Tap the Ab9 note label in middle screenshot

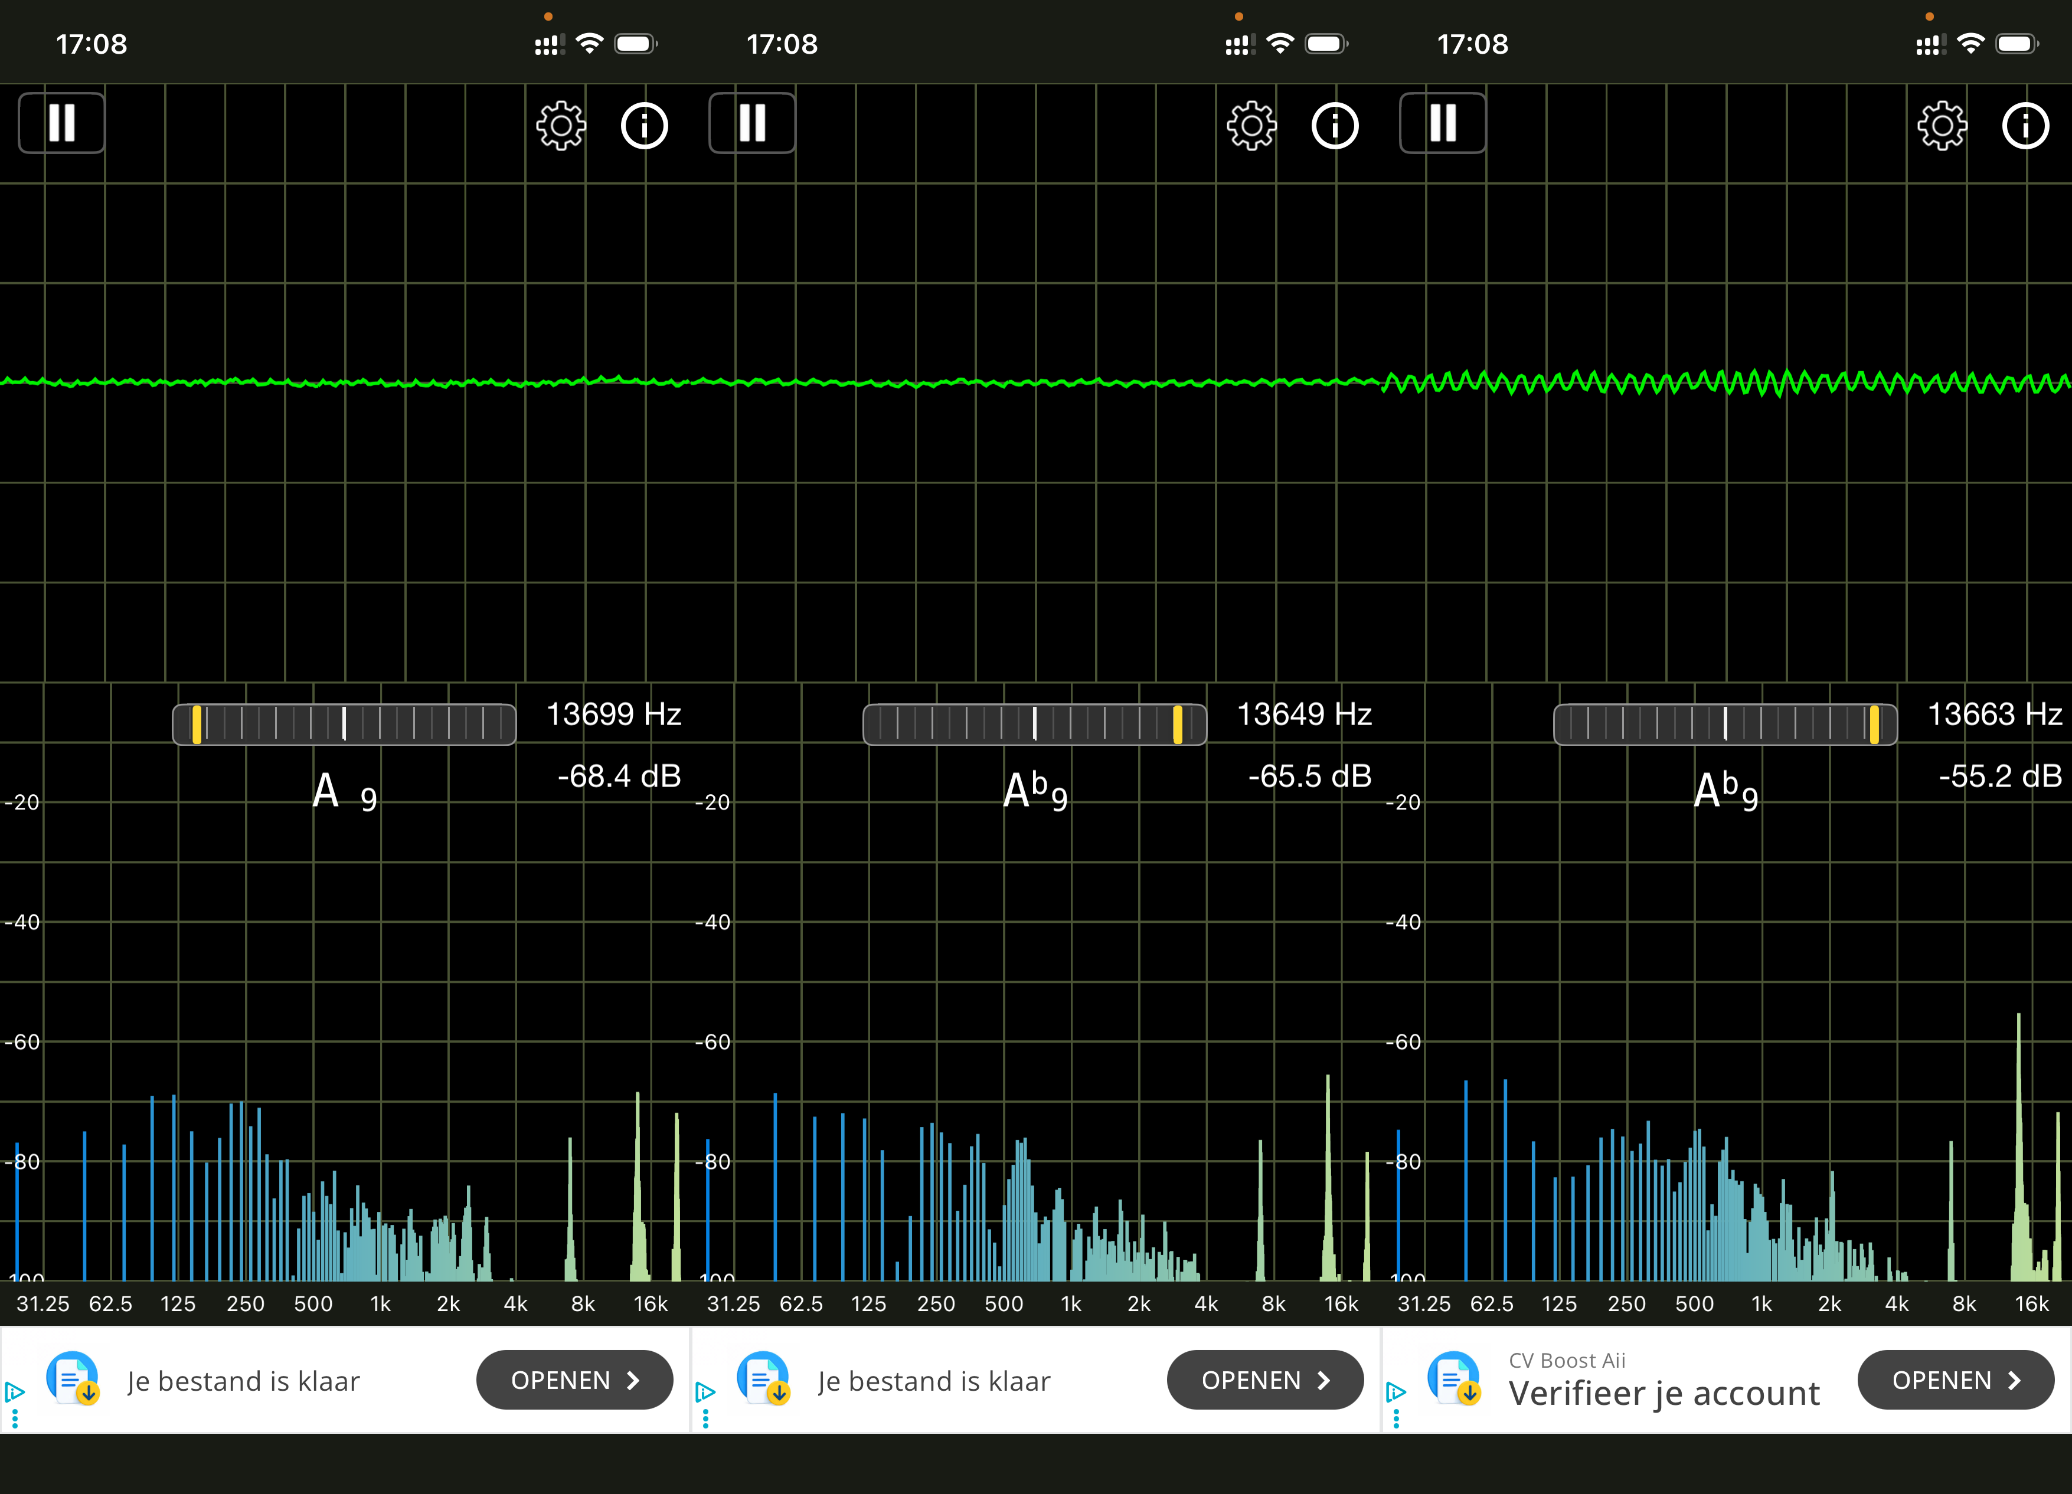(1035, 792)
